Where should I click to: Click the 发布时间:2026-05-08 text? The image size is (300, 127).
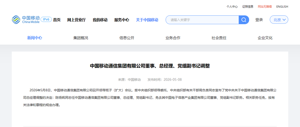tap(164, 80)
